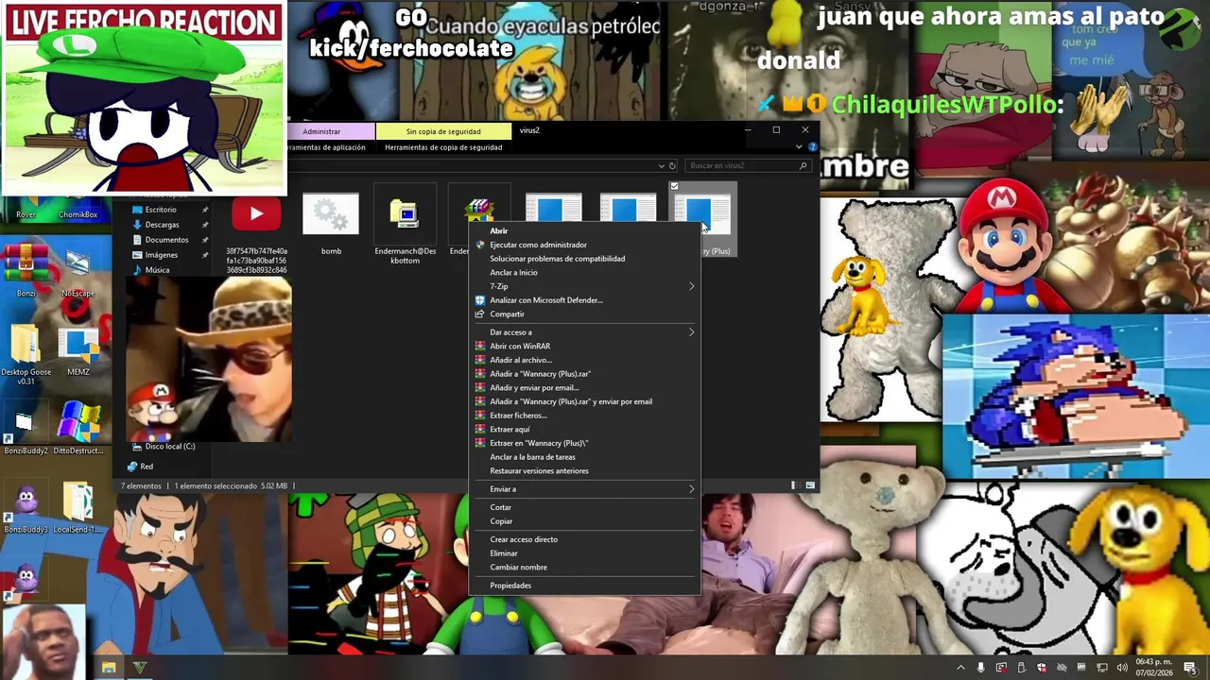Switch to large icons view in status bar
This screenshot has height=680, width=1210.
(x=810, y=485)
